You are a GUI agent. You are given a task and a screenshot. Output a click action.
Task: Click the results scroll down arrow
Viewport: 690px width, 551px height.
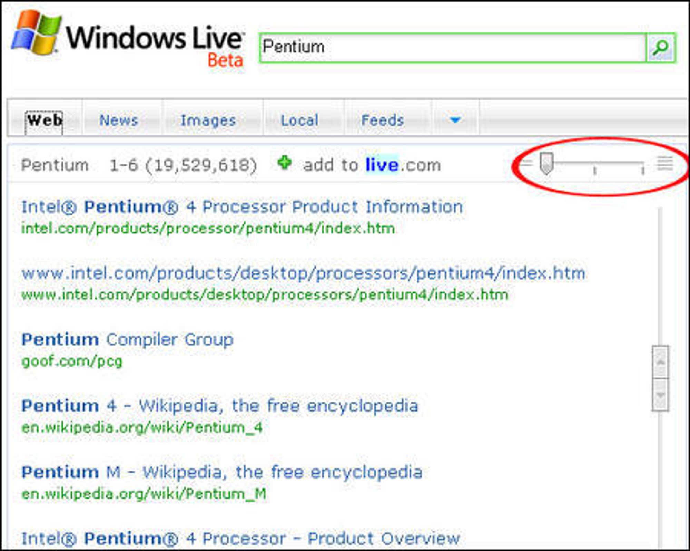pos(660,395)
